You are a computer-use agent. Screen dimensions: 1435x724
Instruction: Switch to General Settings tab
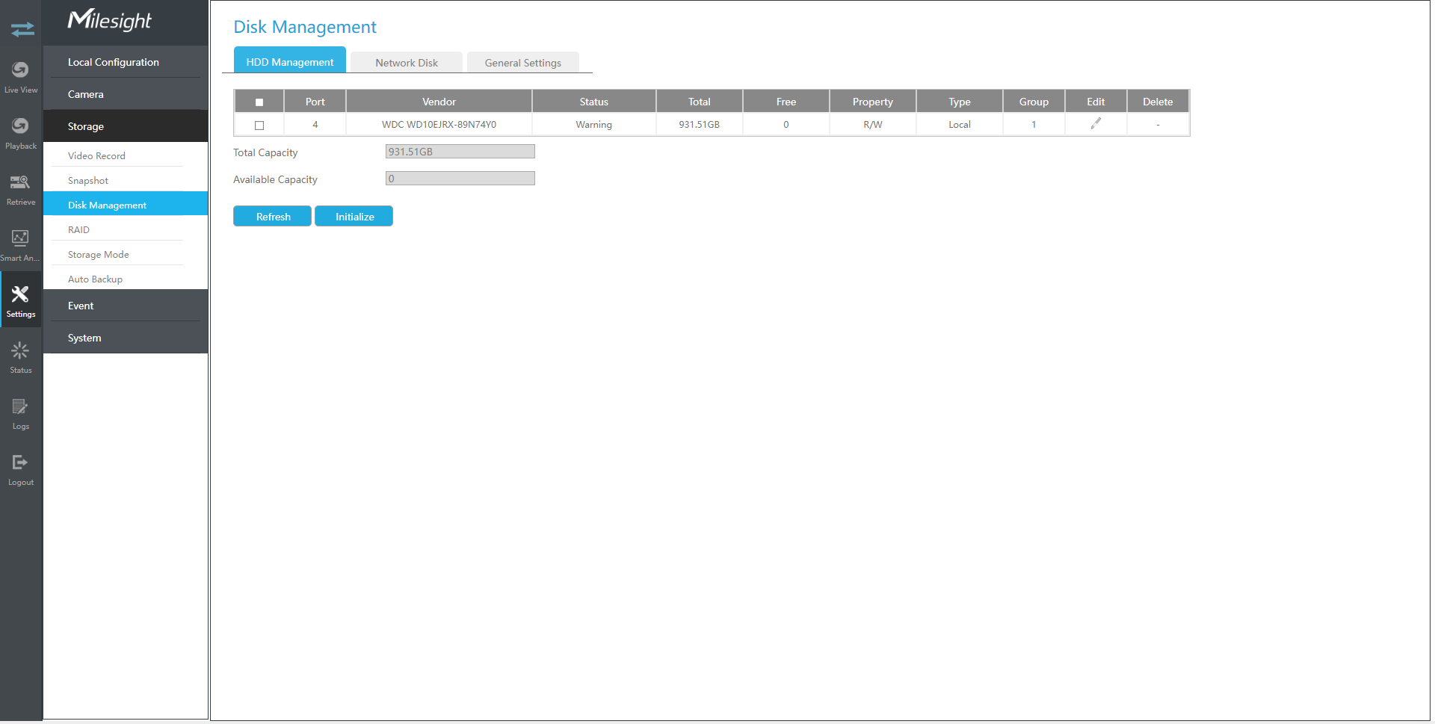[523, 63]
